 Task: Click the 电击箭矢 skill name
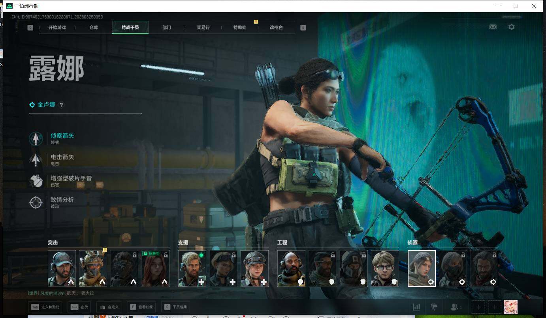(x=62, y=157)
